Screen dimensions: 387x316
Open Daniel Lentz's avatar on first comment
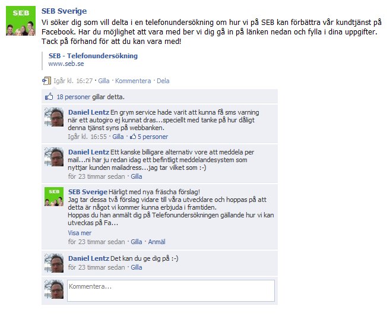point(54,117)
